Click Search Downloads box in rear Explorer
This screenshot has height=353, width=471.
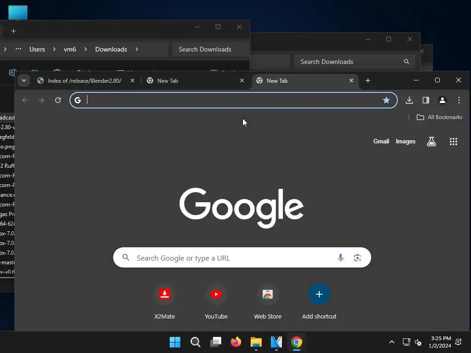[355, 62]
